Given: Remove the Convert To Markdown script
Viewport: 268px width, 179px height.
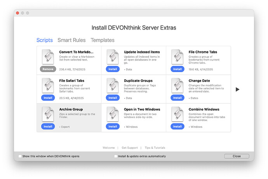Looking at the screenshot, I should click(x=48, y=69).
